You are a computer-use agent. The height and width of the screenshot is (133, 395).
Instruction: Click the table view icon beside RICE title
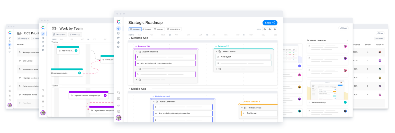[x=19, y=33]
